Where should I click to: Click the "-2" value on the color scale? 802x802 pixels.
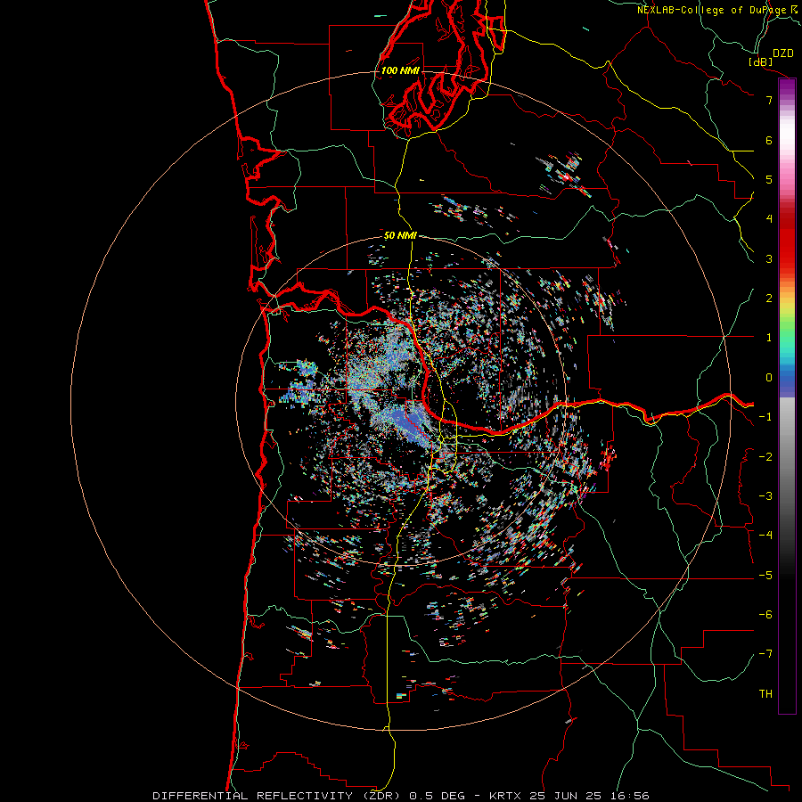click(x=765, y=457)
